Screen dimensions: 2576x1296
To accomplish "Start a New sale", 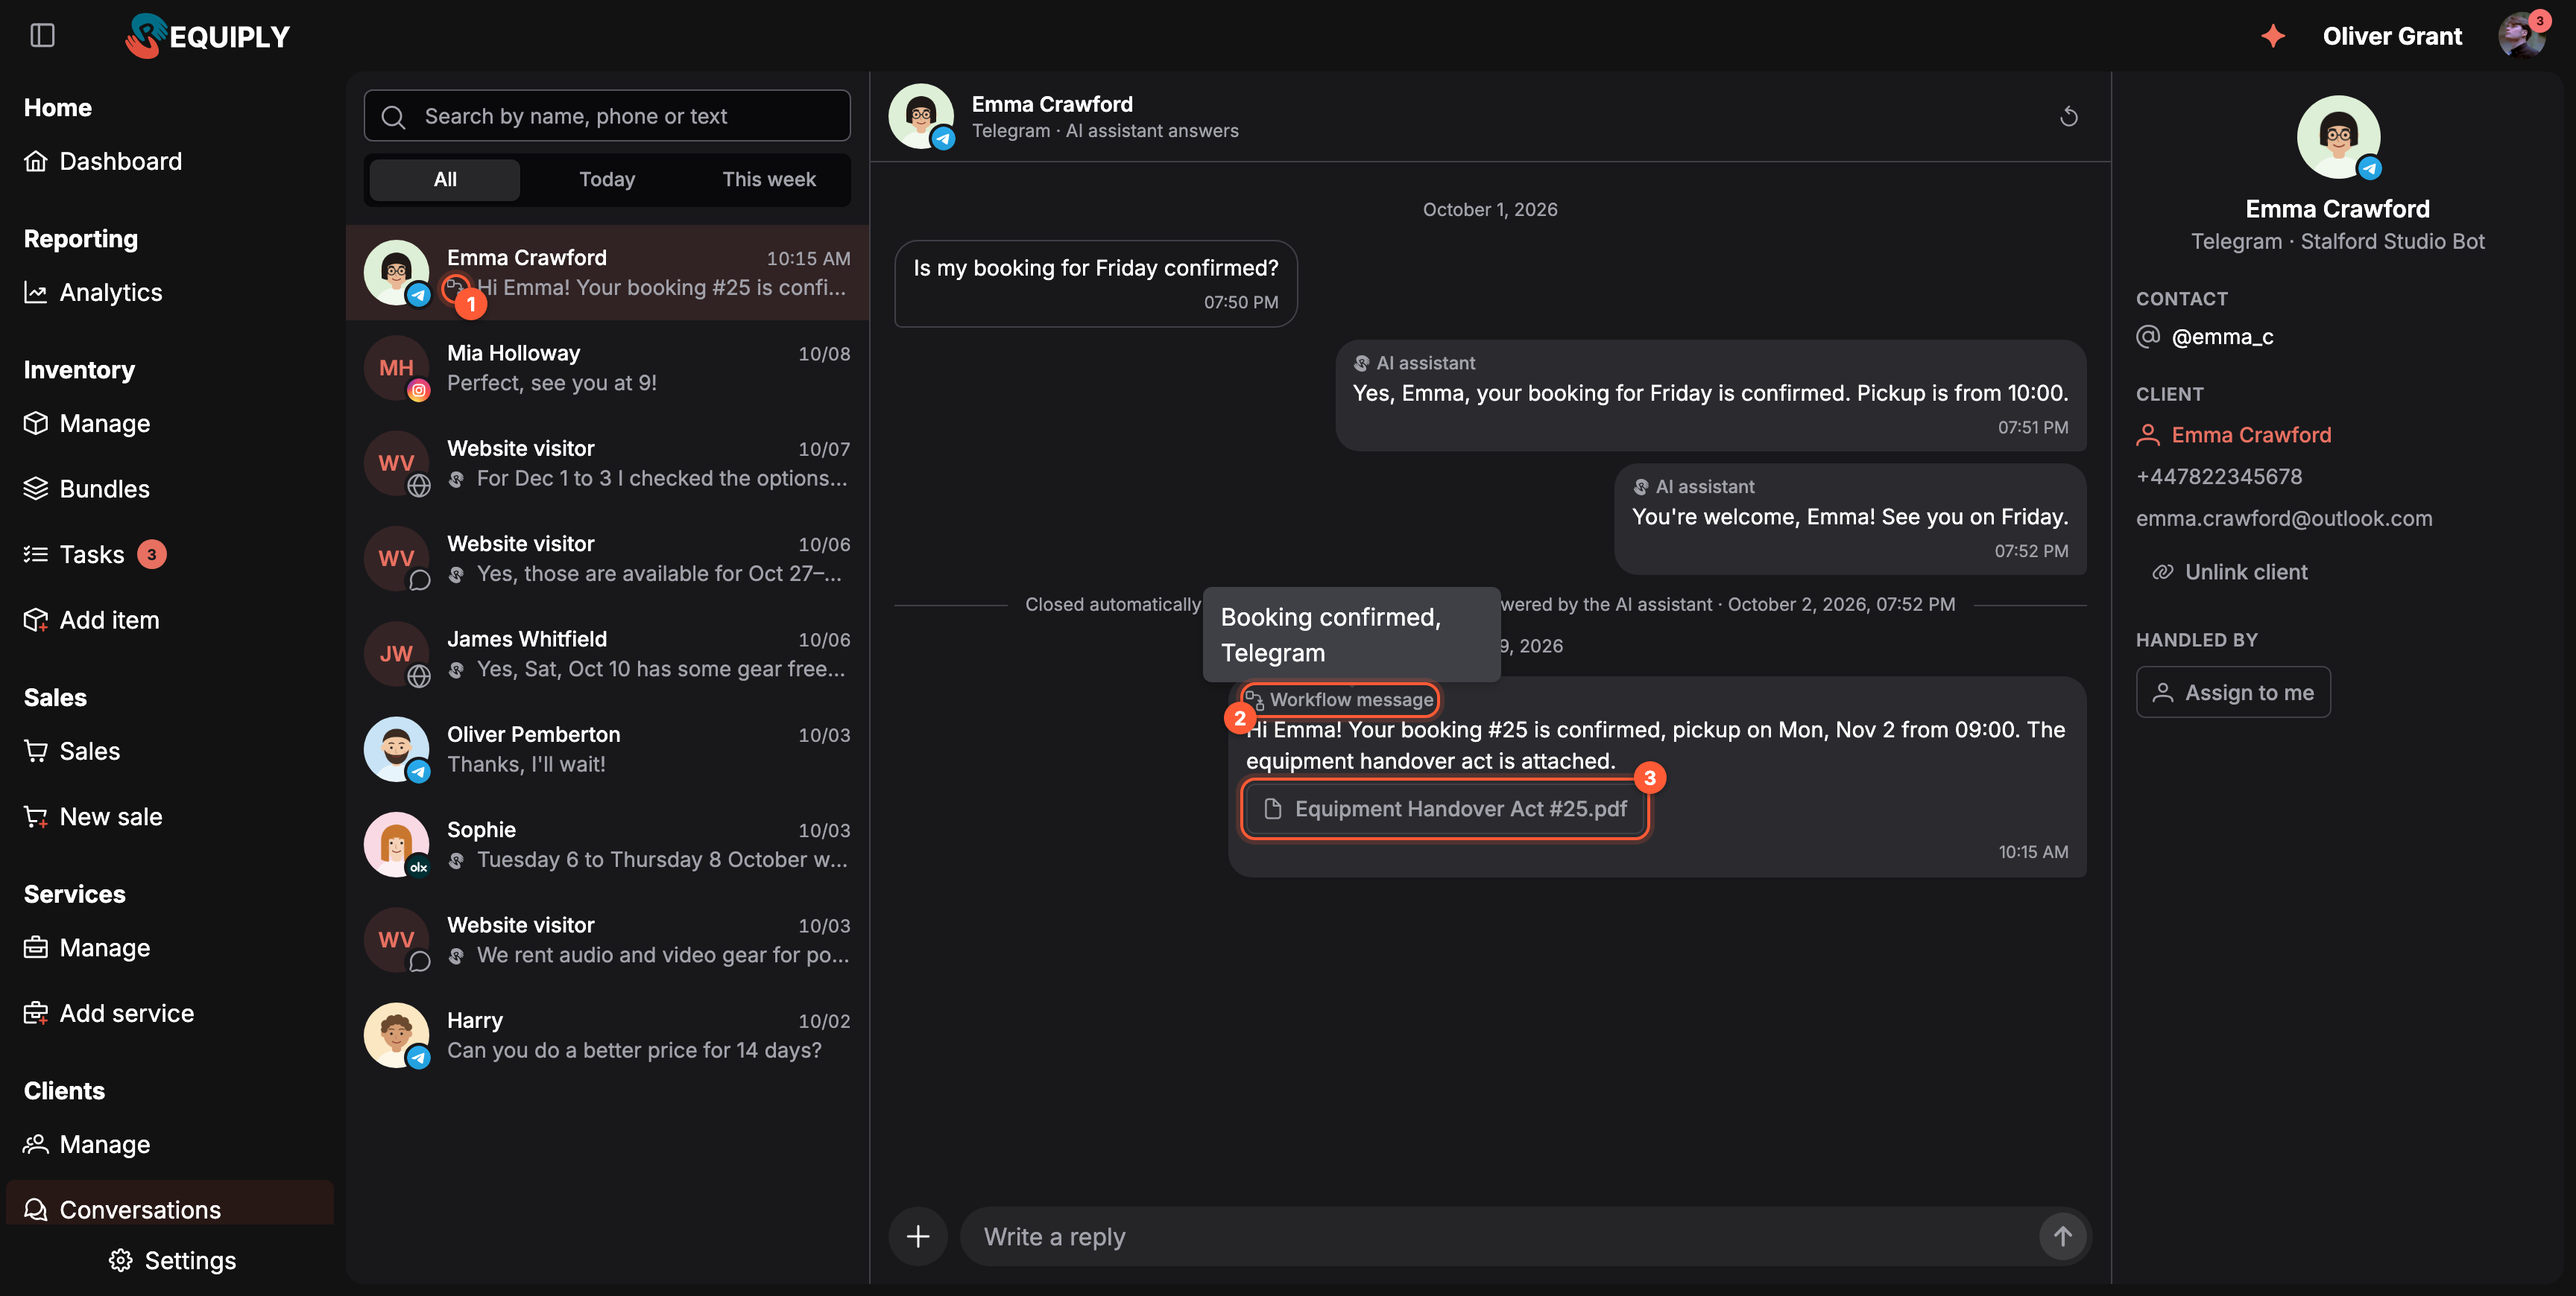I will 94,816.
